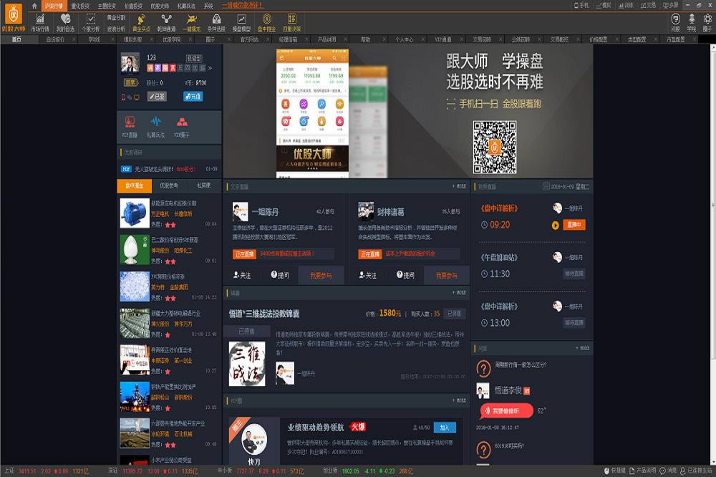
Task: Select the 乾坤通道 toolbar icon
Action: (167, 21)
